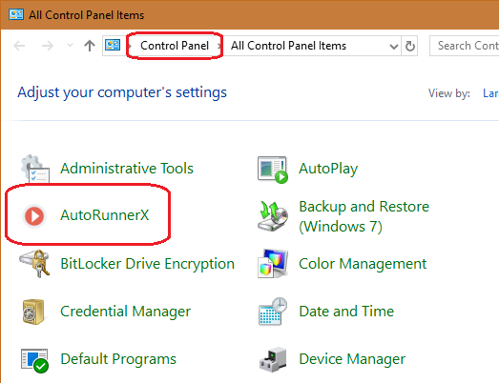Open the Date and Time calendar icon
Viewport: 499px width, 383px height.
click(273, 312)
